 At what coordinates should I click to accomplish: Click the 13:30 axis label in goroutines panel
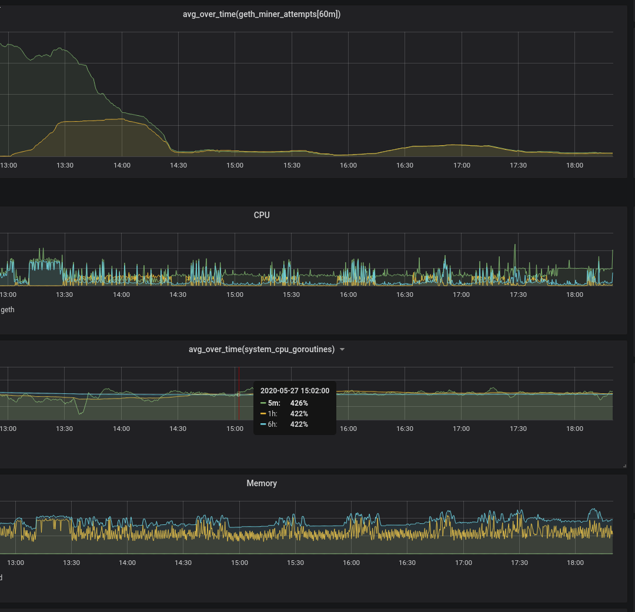tap(65, 429)
